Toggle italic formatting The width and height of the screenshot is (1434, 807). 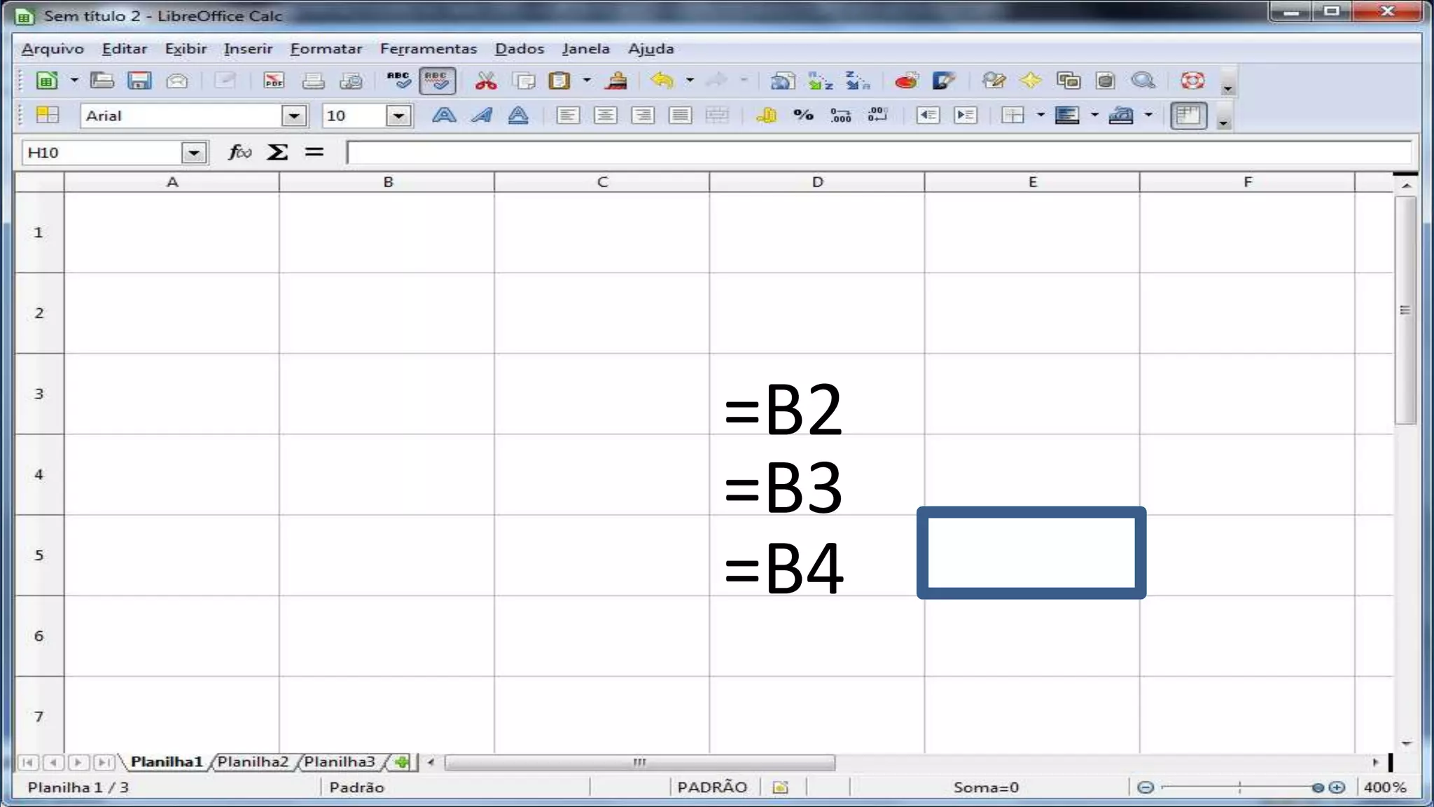[481, 115]
